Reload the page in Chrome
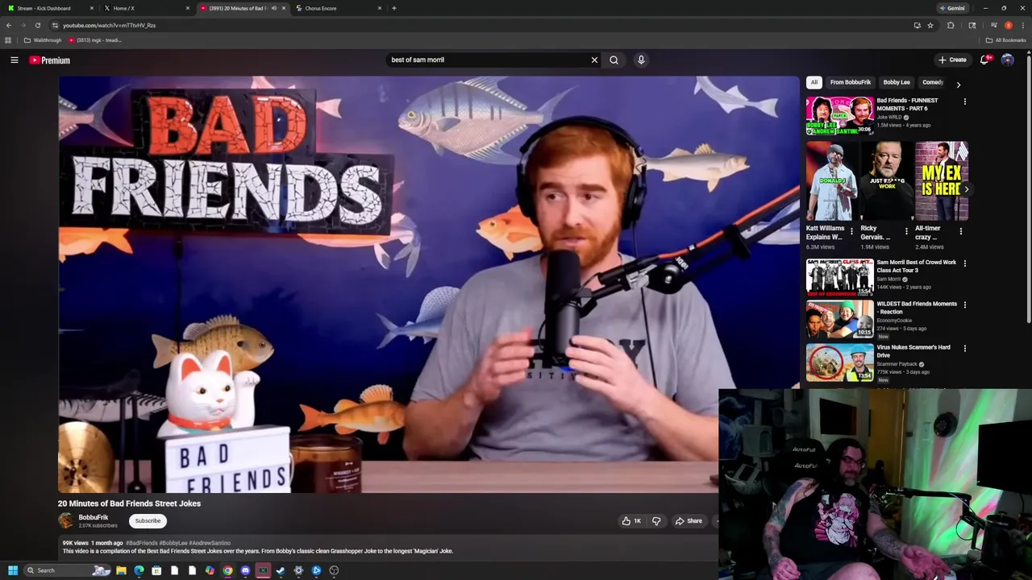 coord(37,25)
